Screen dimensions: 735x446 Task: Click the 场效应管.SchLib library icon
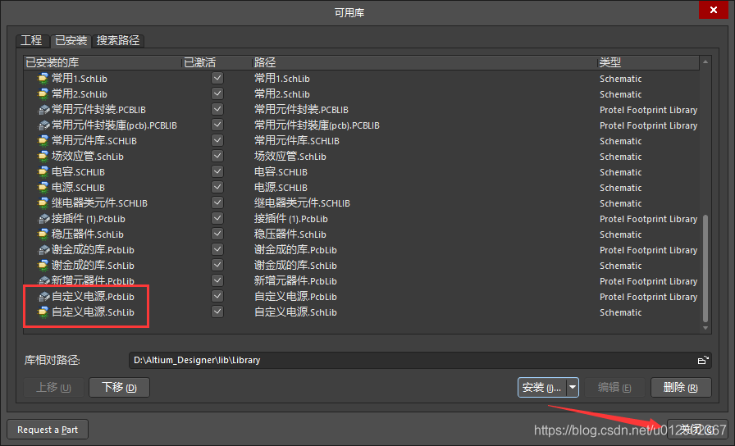point(43,157)
